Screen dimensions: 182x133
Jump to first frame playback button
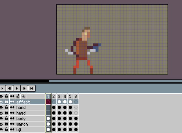coord(2,88)
